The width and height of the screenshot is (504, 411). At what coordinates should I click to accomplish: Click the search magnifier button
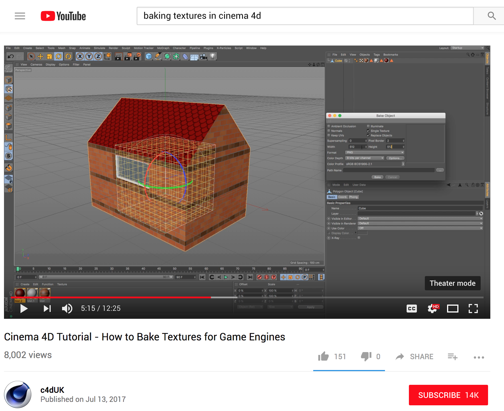tap(491, 16)
